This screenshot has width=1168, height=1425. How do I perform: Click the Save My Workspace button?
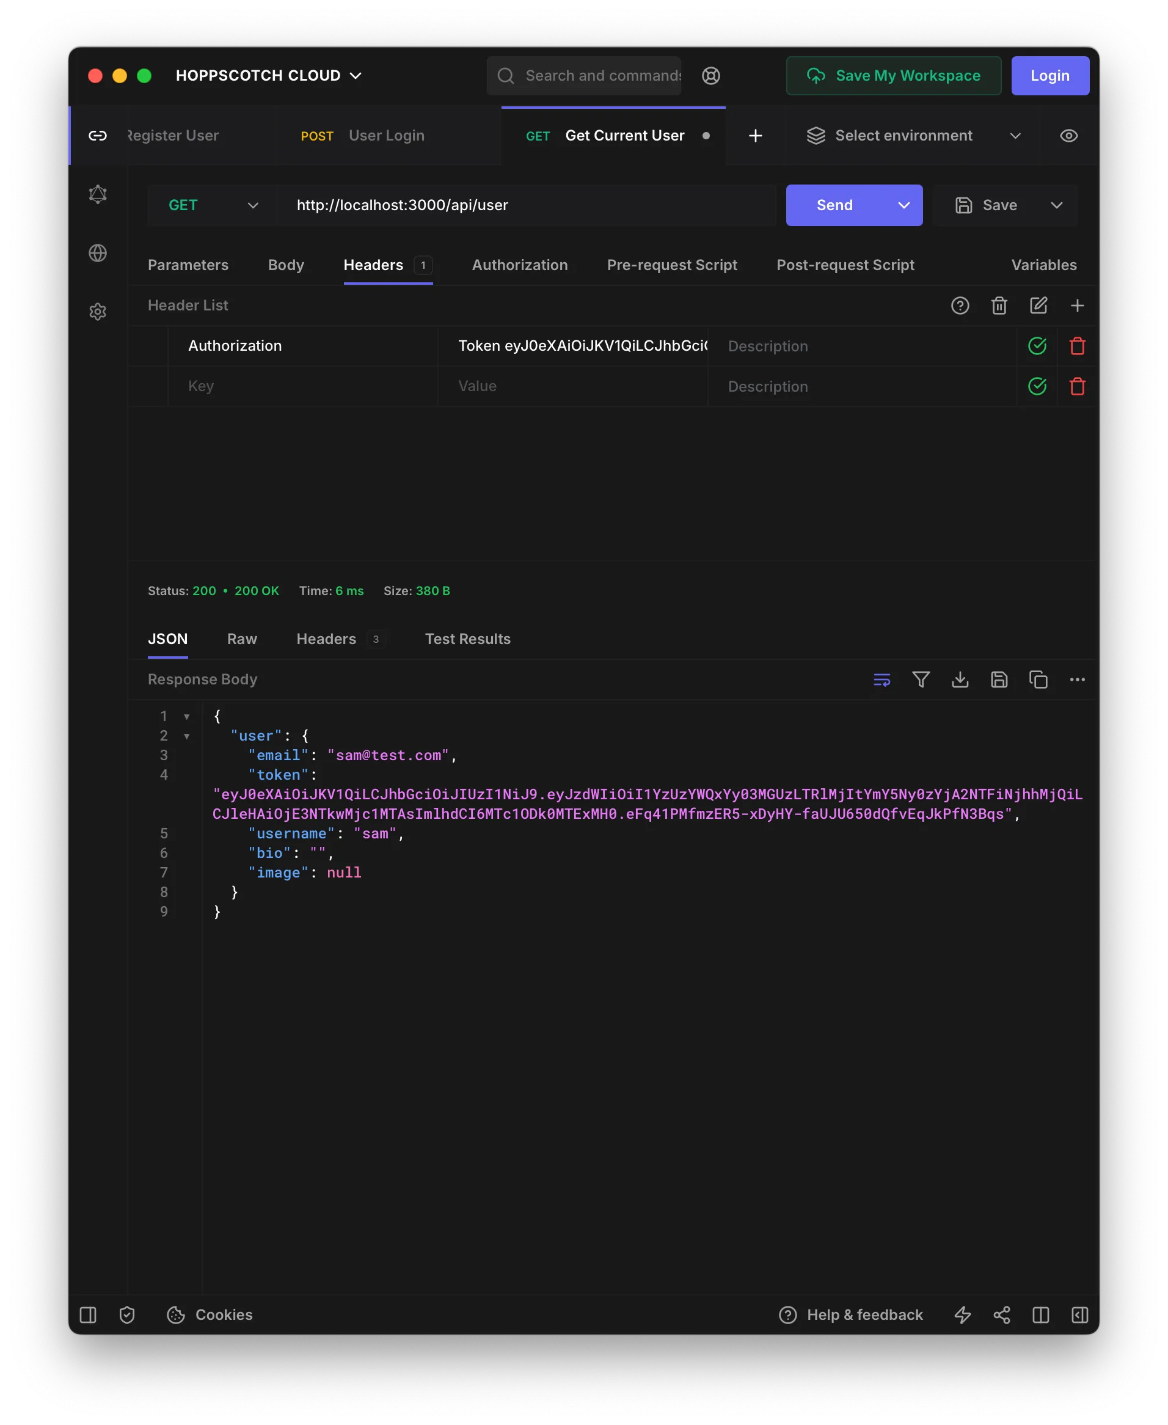[893, 76]
